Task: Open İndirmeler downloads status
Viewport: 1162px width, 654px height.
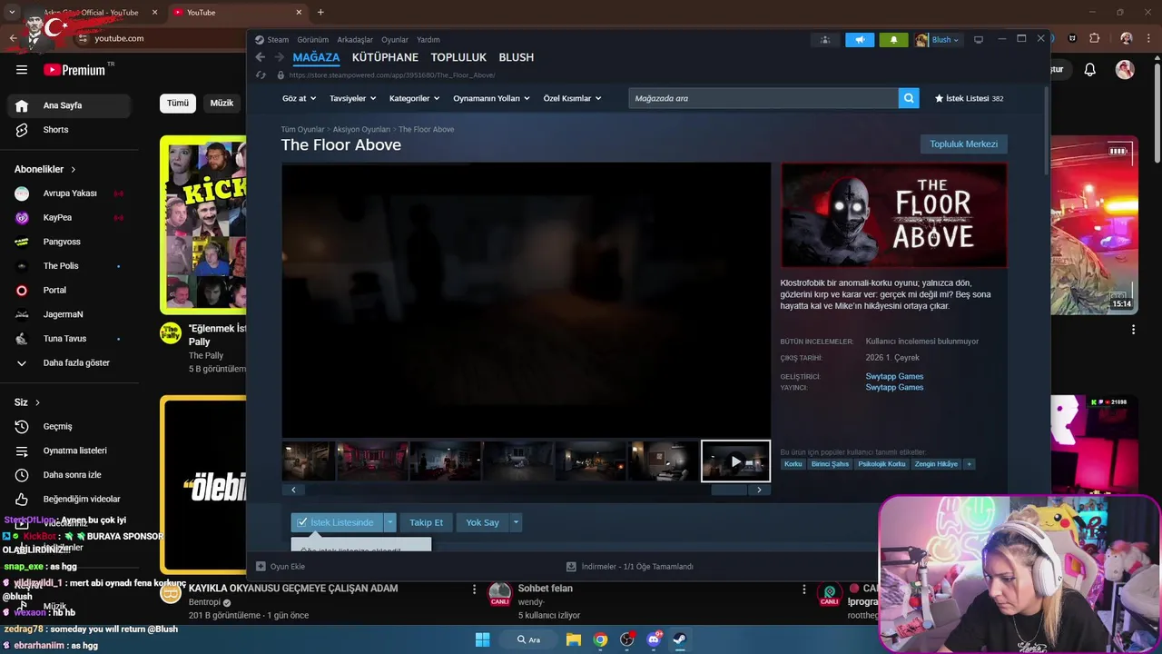Action: click(x=630, y=566)
